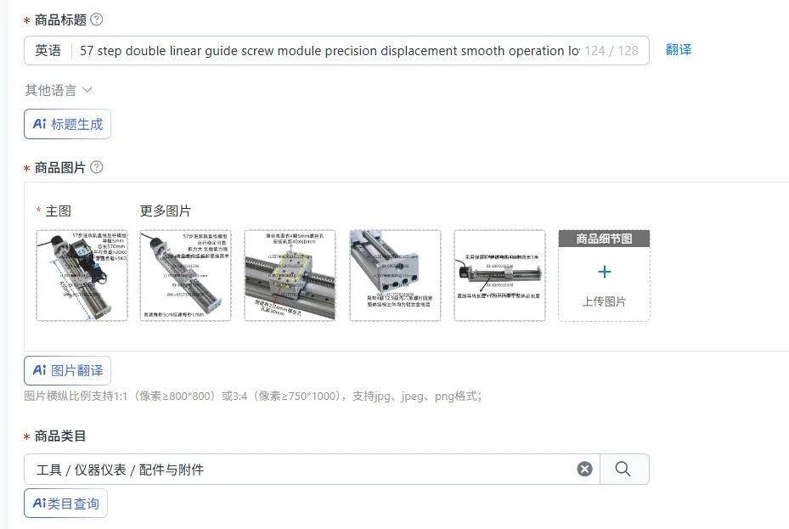Viewport: 789px width, 529px height.
Task: Open help icon next to 商品标题
Action: pos(96,20)
